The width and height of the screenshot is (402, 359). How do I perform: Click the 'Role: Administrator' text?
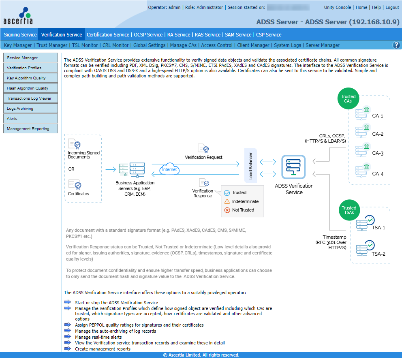point(204,7)
